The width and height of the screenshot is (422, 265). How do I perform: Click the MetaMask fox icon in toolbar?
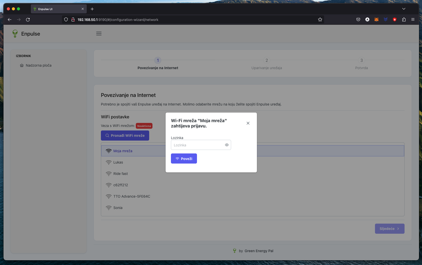click(x=376, y=19)
